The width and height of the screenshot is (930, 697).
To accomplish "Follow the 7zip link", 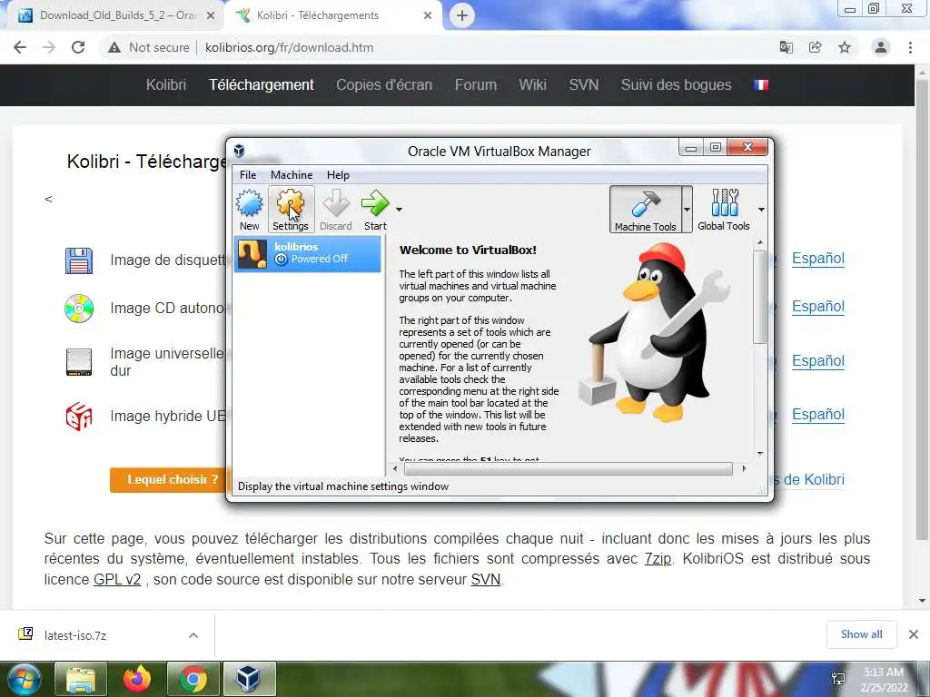I will (x=658, y=559).
